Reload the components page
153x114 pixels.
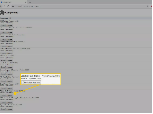[8, 6]
